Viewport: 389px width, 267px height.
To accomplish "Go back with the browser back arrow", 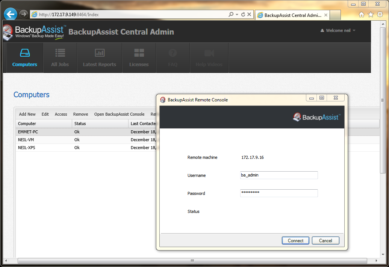I will pyautogui.click(x=11, y=14).
